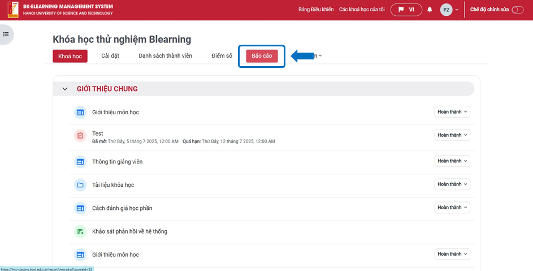Click the Giới thiệu môn học icon above Test
The height and width of the screenshot is (271, 533).
point(80,113)
